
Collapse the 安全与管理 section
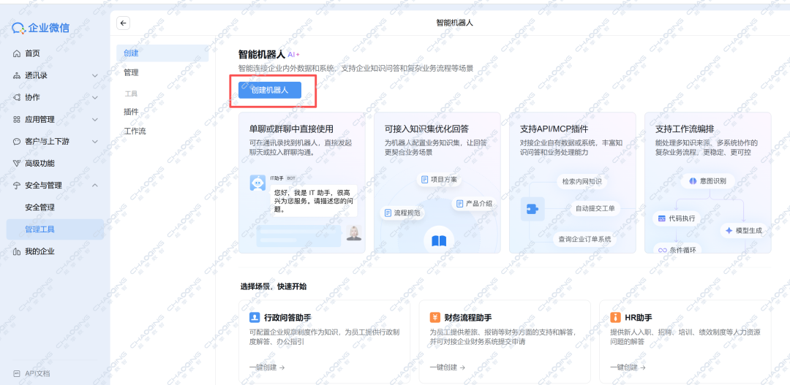click(94, 186)
